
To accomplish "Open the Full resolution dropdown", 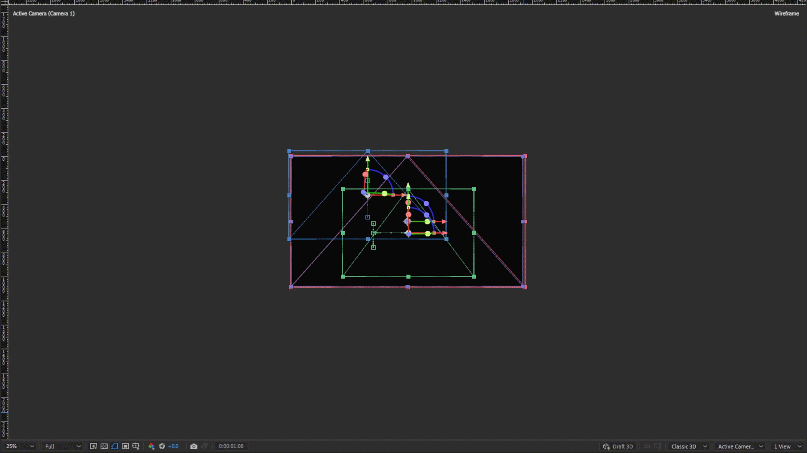I will (63, 446).
